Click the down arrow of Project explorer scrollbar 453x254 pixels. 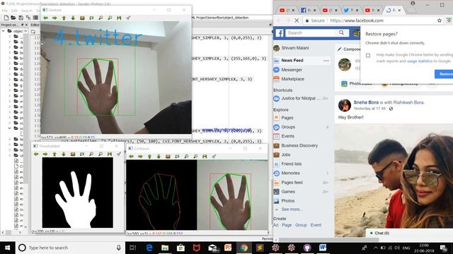coord(25,227)
